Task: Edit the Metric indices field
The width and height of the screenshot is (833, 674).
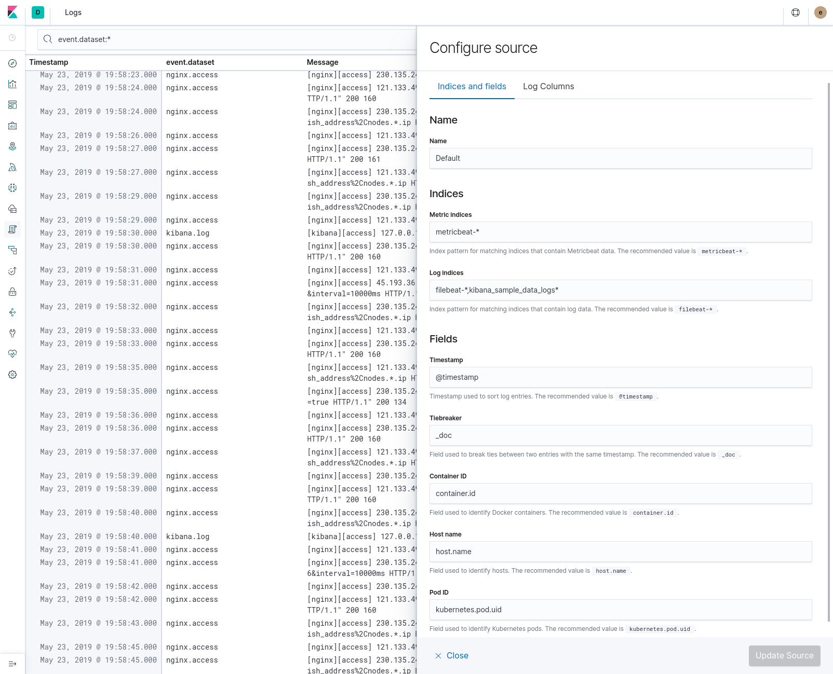Action: [621, 232]
